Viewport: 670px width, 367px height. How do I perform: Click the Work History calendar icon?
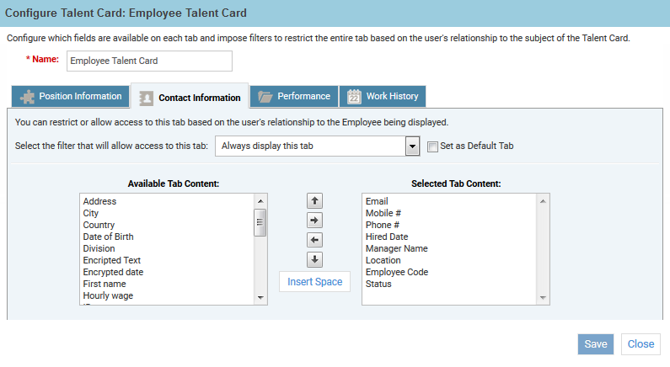[354, 97]
